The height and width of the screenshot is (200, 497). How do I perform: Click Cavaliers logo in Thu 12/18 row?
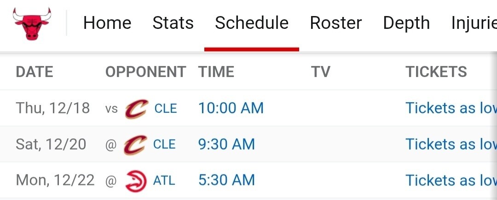[x=136, y=109]
